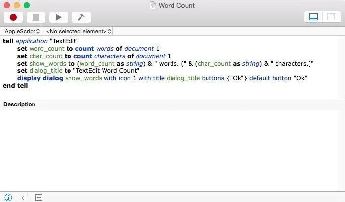Click inside the empty Description text area
The height and width of the screenshot is (202, 345).
(169, 151)
